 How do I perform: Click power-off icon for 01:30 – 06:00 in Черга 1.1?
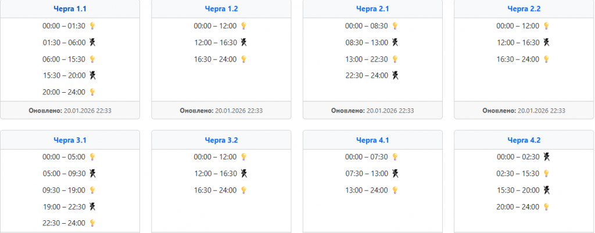pyautogui.click(x=92, y=42)
